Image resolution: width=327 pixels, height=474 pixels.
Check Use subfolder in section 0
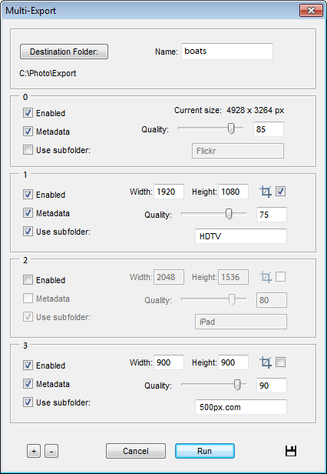click(28, 150)
